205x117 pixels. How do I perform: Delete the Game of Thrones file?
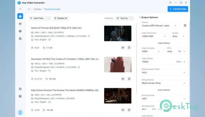point(129,48)
